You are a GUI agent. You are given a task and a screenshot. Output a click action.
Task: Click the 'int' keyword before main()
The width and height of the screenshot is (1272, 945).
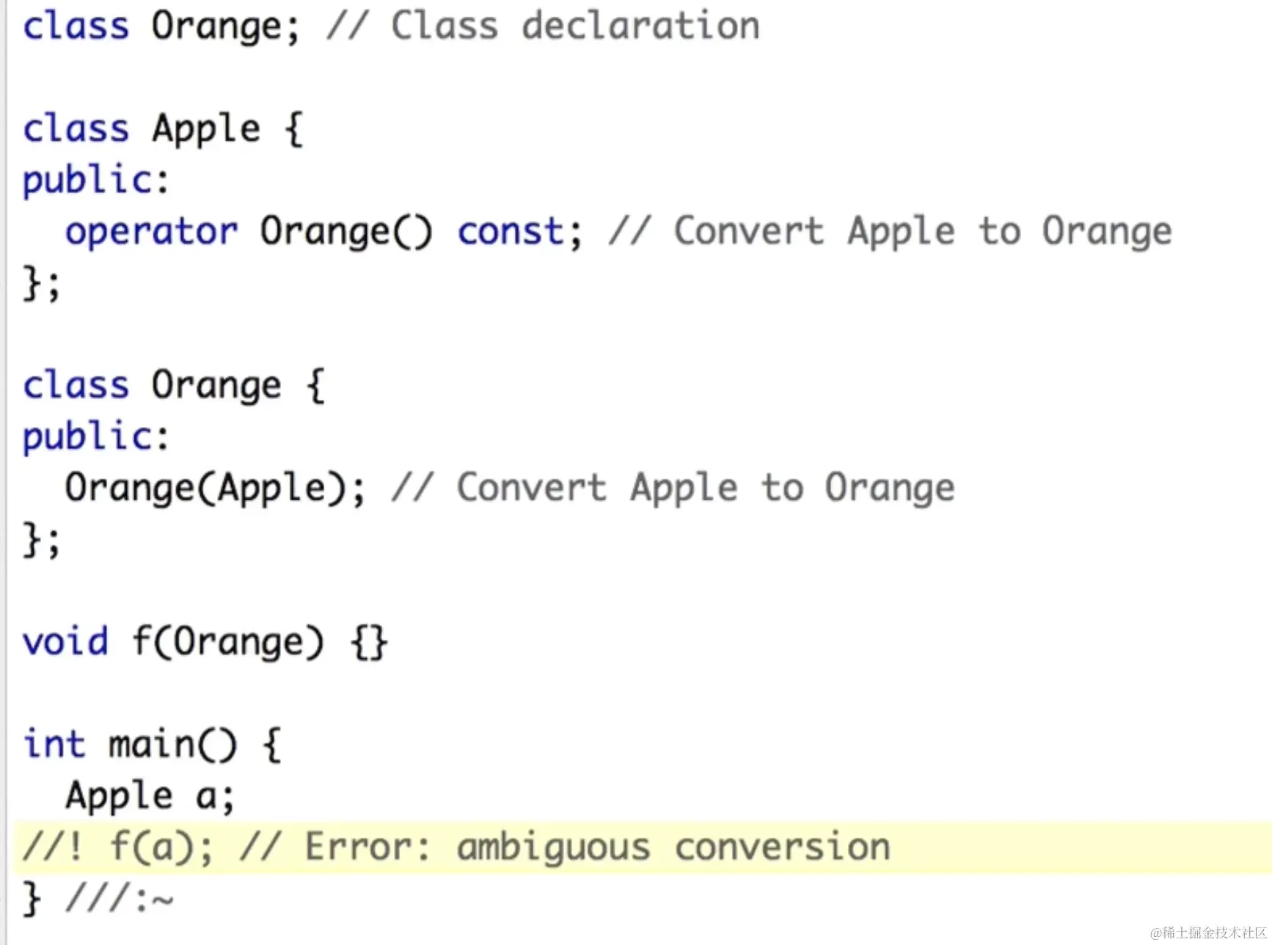pyautogui.click(x=54, y=745)
